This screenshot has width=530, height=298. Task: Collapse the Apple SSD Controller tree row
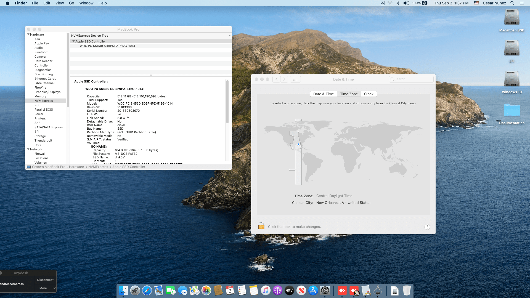[x=73, y=41]
